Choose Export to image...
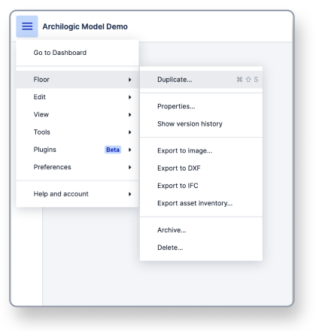The image size is (316, 331). [201, 150]
